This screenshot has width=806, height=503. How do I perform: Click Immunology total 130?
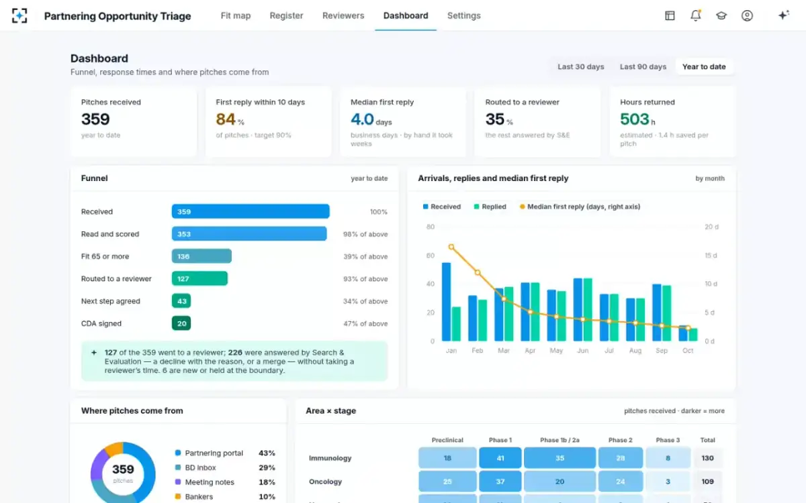(708, 458)
